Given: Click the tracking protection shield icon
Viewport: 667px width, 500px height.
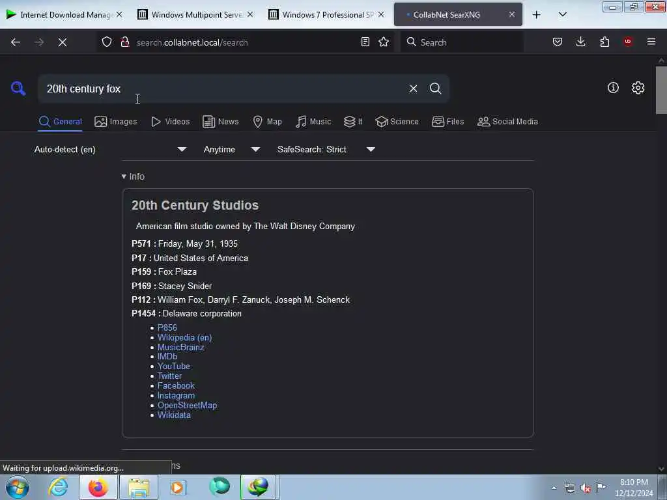Looking at the screenshot, I should (x=107, y=42).
